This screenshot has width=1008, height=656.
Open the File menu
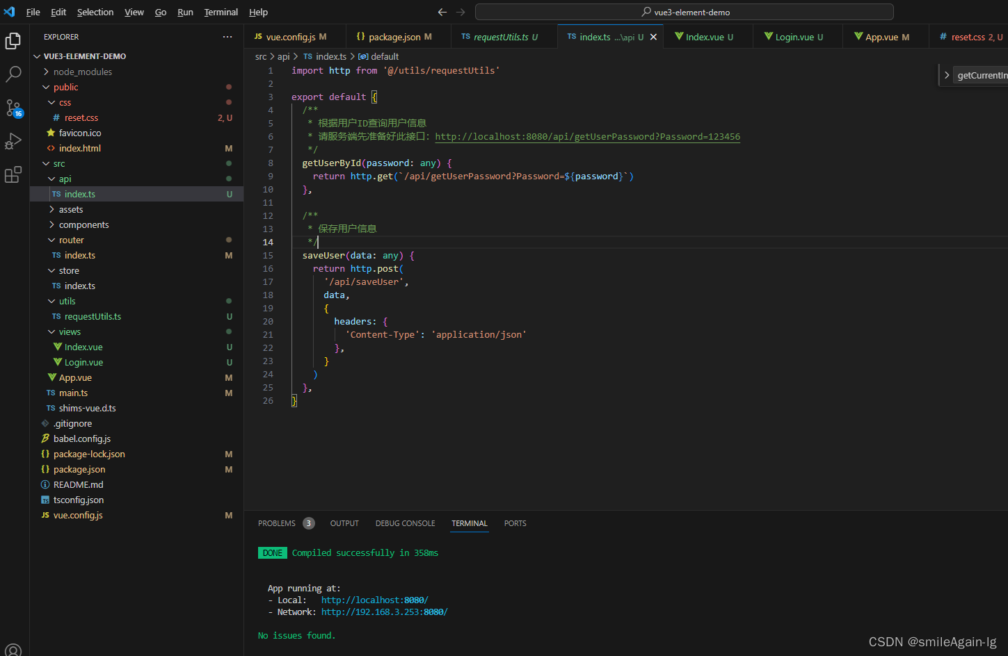33,12
